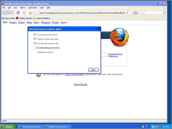Open the View menu
This screenshot has width=172, height=129.
16,8
